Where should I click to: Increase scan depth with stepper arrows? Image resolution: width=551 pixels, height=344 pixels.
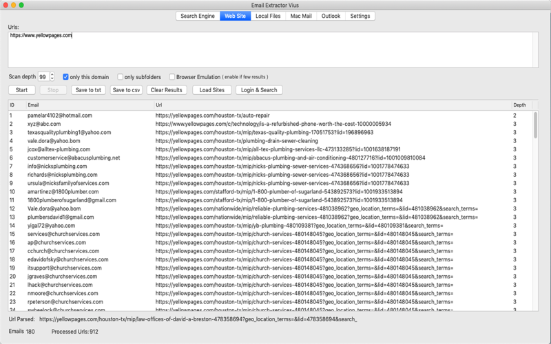click(x=52, y=74)
